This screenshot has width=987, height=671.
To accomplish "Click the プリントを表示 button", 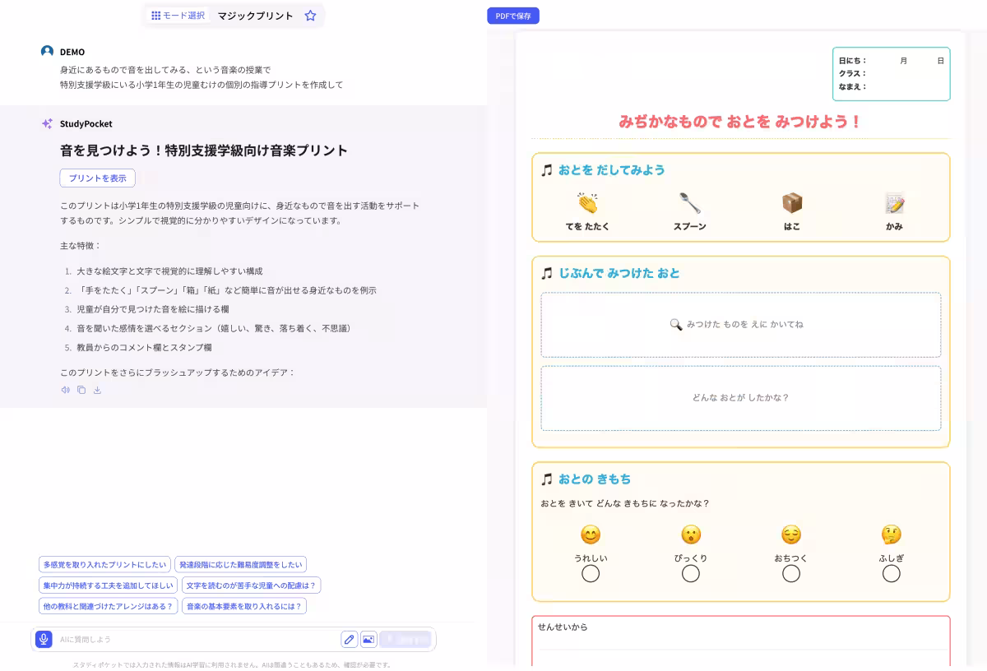I will (x=97, y=178).
